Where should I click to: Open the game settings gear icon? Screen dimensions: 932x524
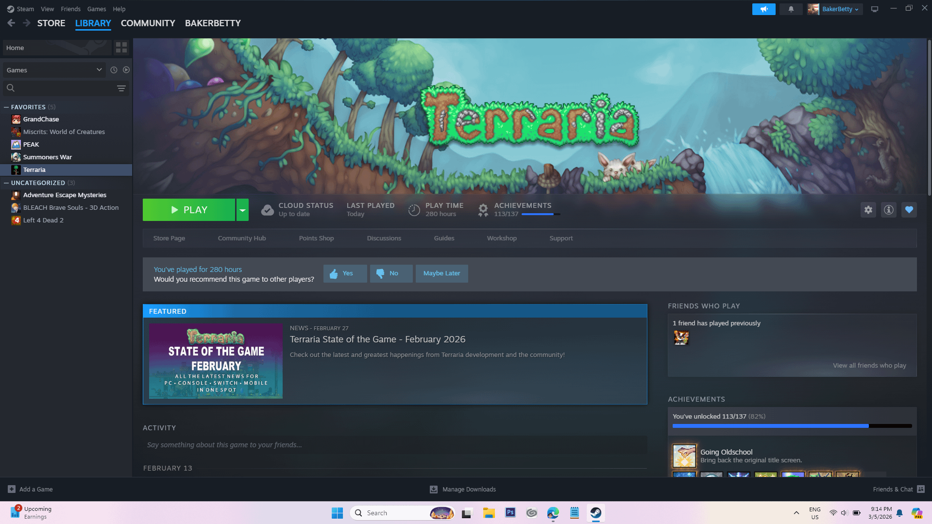point(868,210)
